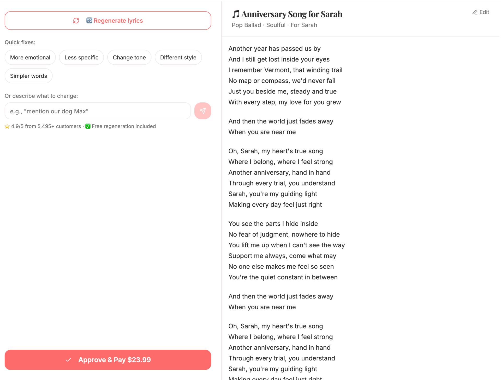Image resolution: width=501 pixels, height=380 pixels.
Task: Click the Pop Ballad genre label
Action: pyautogui.click(x=246, y=25)
